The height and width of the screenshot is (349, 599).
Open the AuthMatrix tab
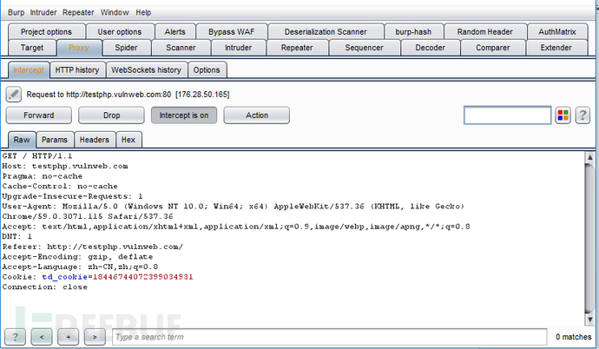click(557, 32)
